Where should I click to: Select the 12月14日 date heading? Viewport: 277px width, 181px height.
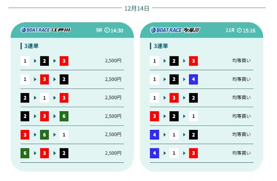click(x=137, y=8)
